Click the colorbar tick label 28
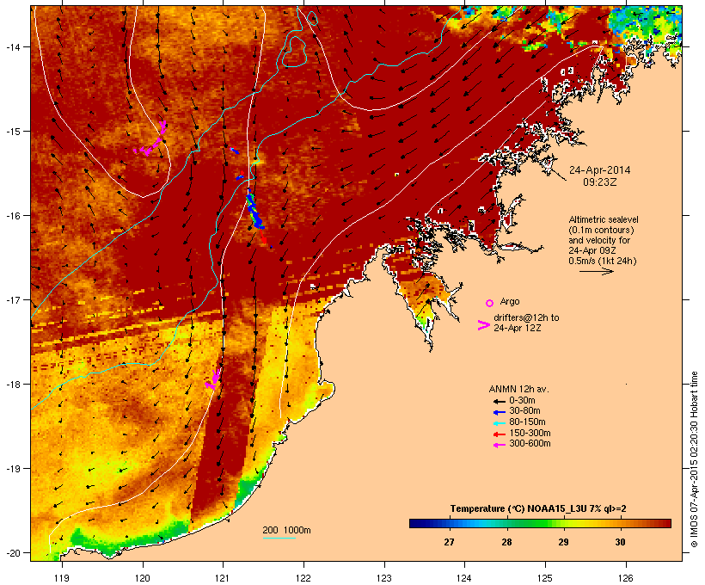The width and height of the screenshot is (705, 585). point(506,542)
